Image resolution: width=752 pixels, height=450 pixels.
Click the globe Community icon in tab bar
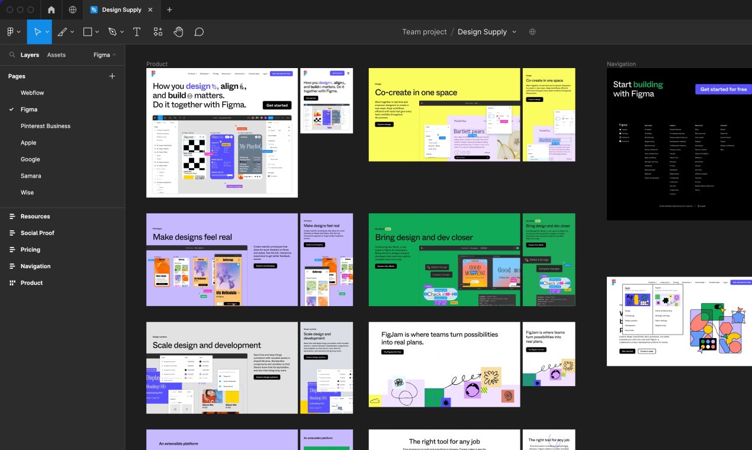[72, 9]
